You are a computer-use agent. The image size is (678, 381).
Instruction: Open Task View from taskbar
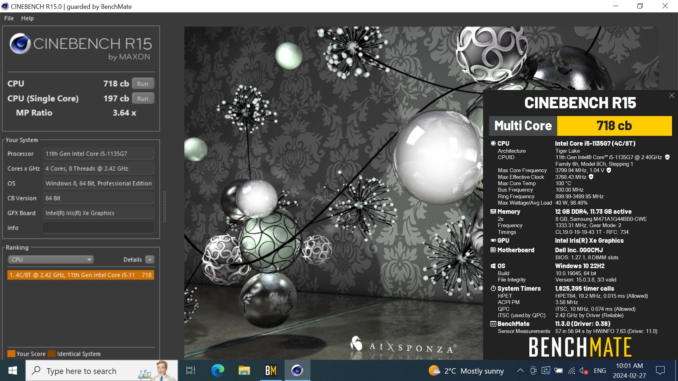point(191,371)
